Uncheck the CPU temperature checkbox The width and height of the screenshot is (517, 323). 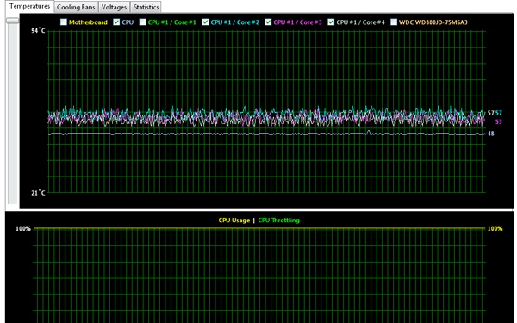point(116,22)
